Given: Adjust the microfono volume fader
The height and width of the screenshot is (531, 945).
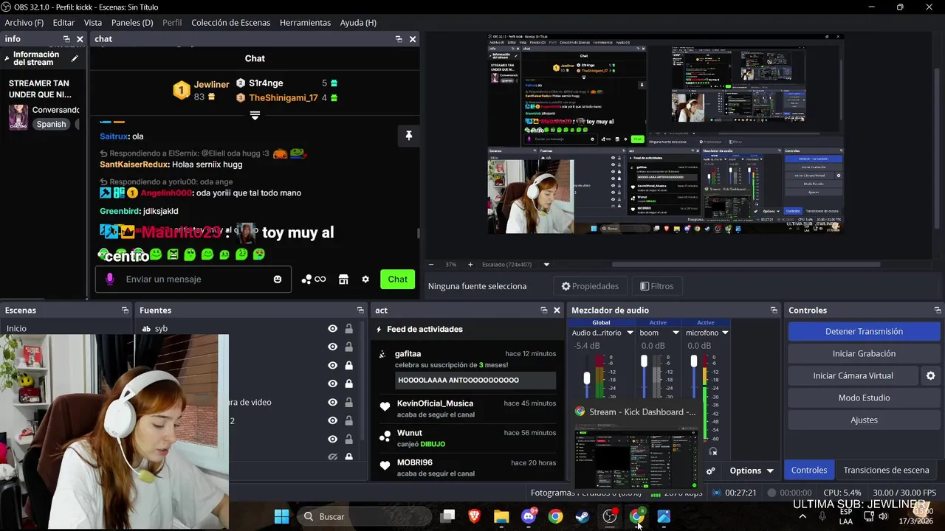Looking at the screenshot, I should 693,361.
